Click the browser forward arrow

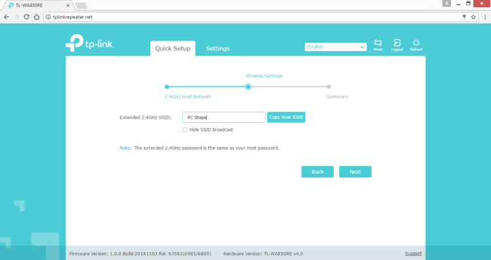(x=16, y=17)
